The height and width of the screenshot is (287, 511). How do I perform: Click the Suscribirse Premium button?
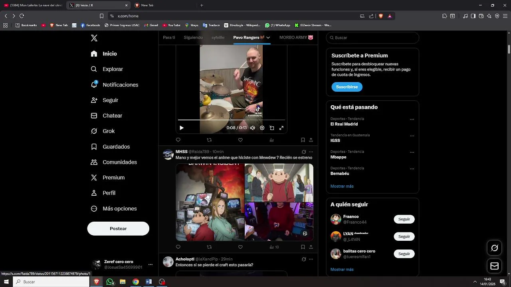tap(347, 87)
